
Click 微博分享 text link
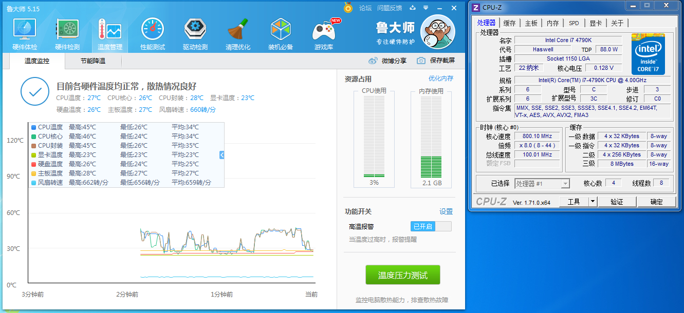(394, 61)
